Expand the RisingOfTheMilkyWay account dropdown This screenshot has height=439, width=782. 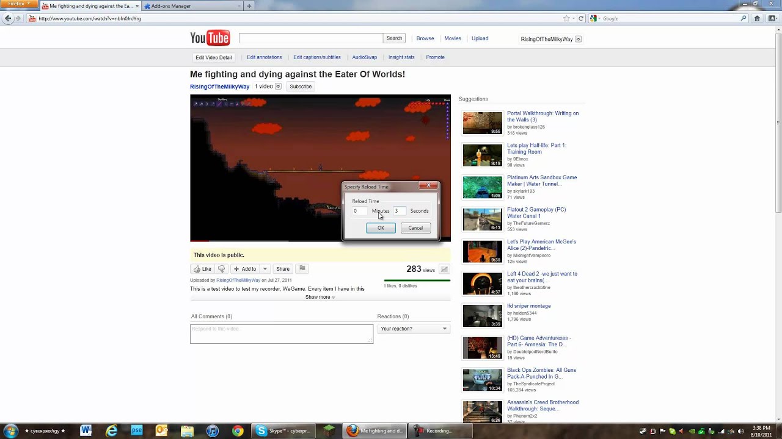click(x=578, y=39)
